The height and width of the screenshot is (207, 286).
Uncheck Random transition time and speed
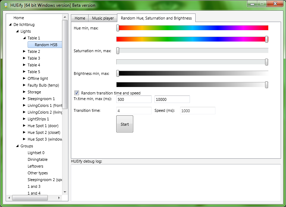coord(77,93)
